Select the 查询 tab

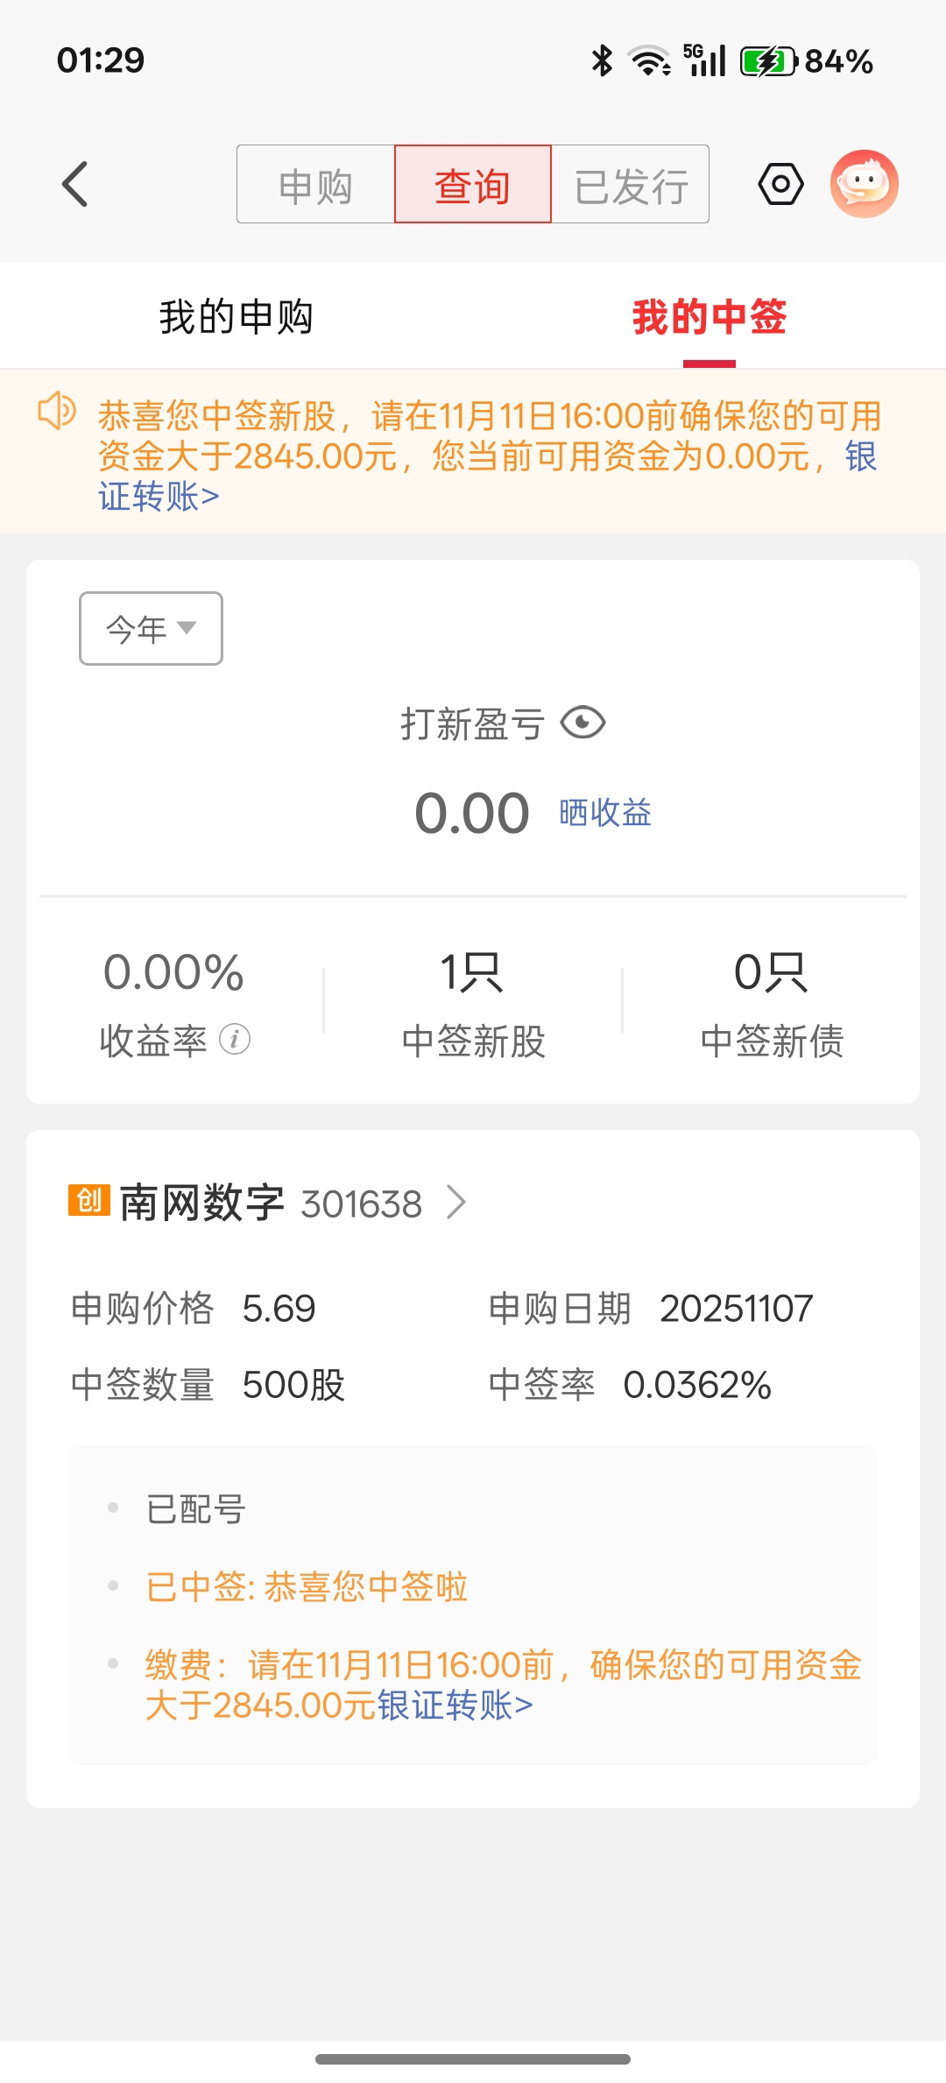tap(473, 184)
